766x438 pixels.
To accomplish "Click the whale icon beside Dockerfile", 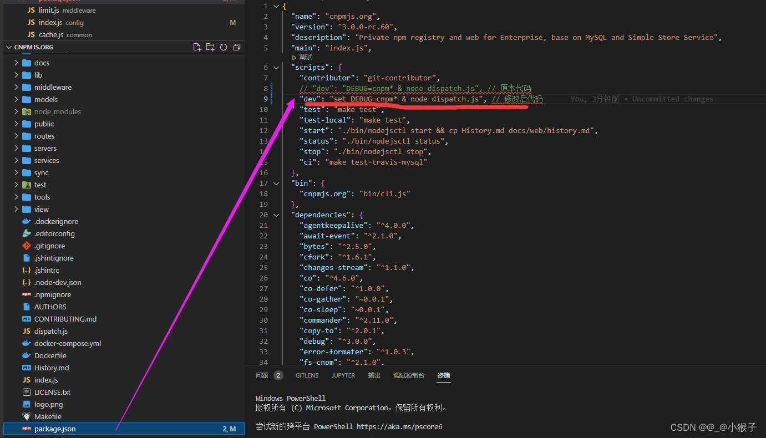I will pos(27,355).
